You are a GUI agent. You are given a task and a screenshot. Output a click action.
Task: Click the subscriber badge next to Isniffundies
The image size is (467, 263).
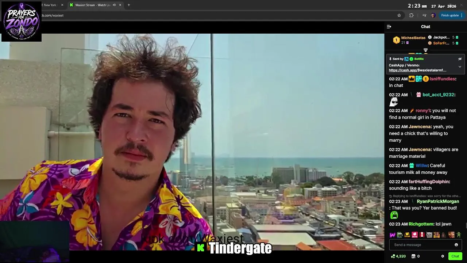pyautogui.click(x=418, y=79)
